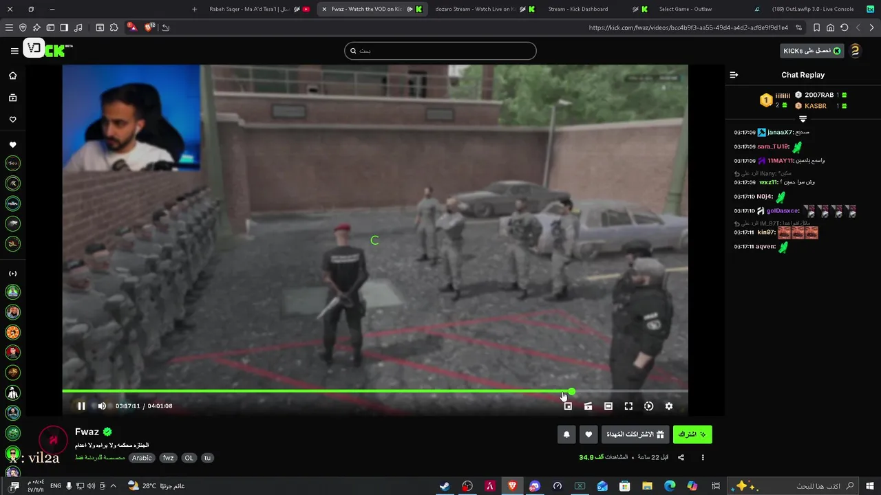Open the Following heart outline icon in sidebar
This screenshot has height=495, width=881.
click(x=12, y=120)
